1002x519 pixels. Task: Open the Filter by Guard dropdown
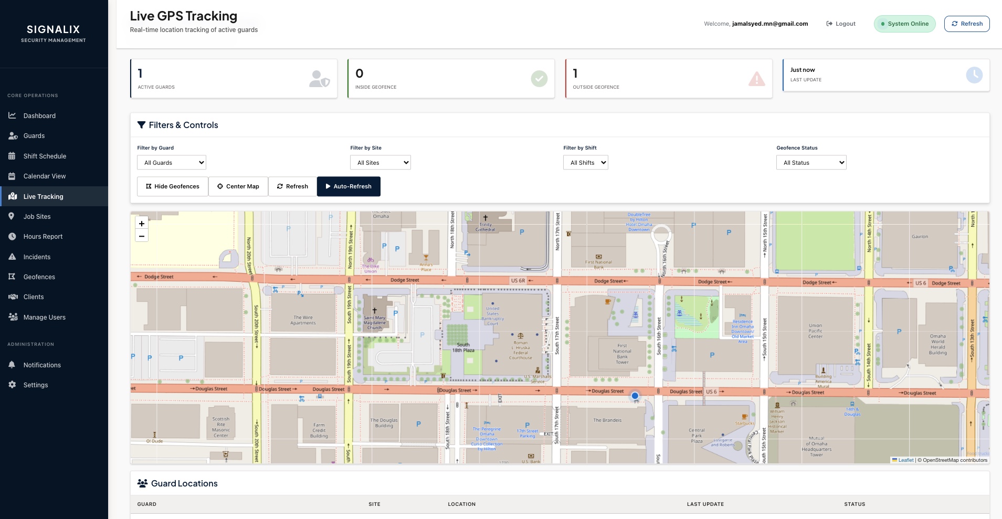pyautogui.click(x=172, y=162)
